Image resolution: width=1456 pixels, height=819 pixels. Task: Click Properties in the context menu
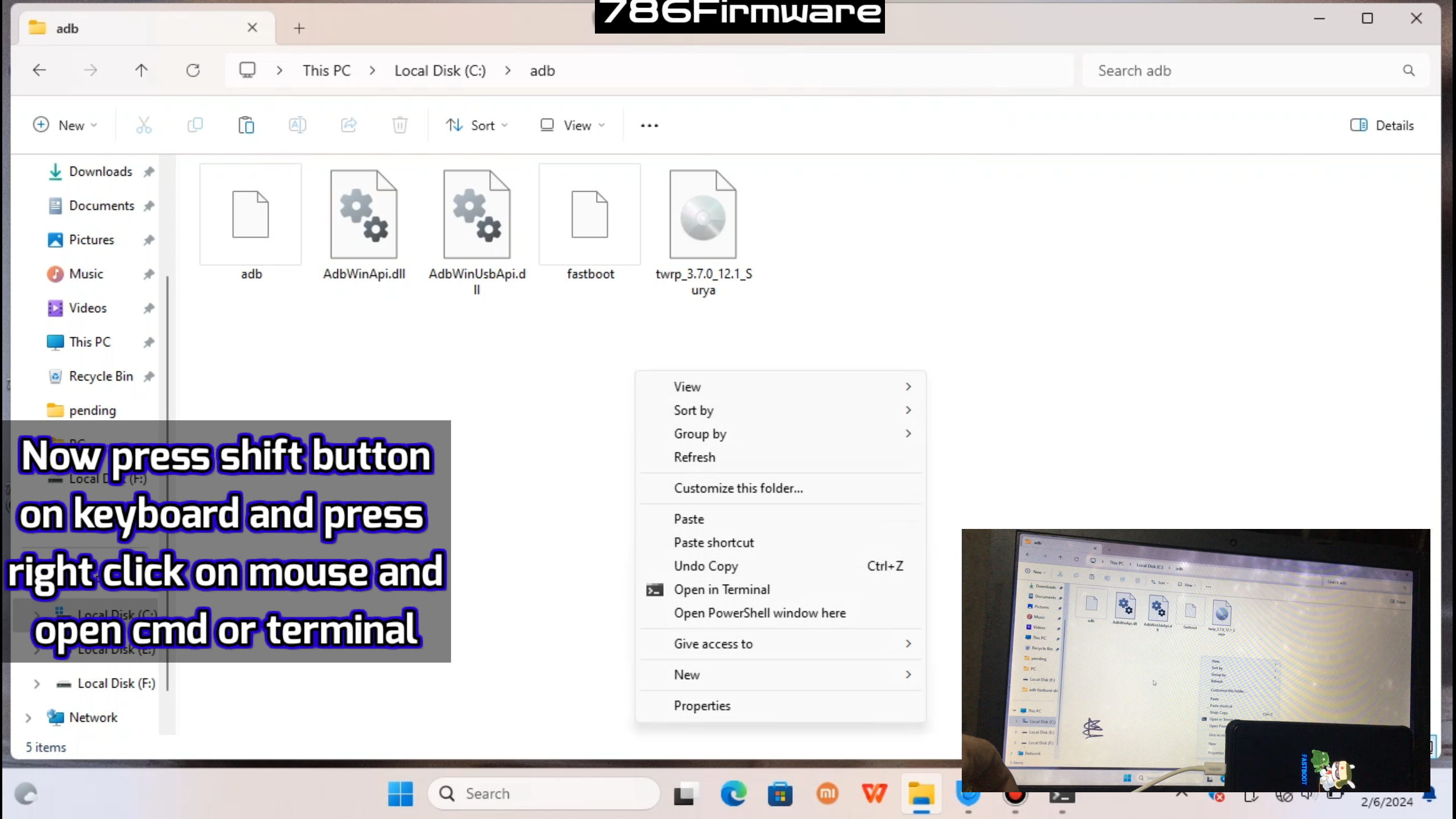tap(702, 706)
